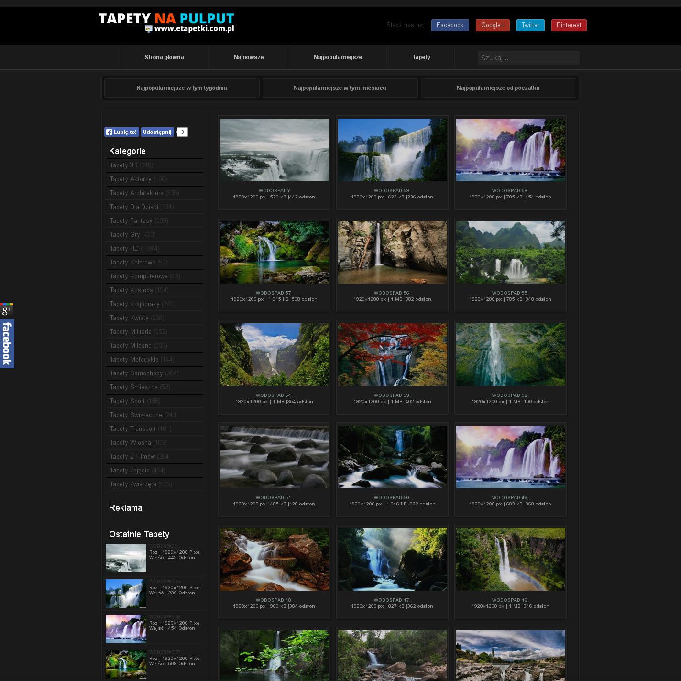Click the Facebook 'Lubię to!' button

coord(121,132)
